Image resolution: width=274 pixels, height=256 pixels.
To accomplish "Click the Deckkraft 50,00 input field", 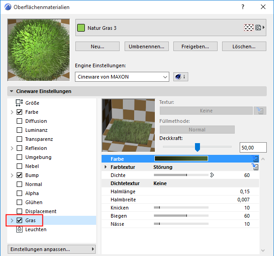I will tap(253, 147).
